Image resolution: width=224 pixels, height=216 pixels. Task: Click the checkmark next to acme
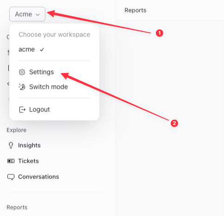click(42, 49)
